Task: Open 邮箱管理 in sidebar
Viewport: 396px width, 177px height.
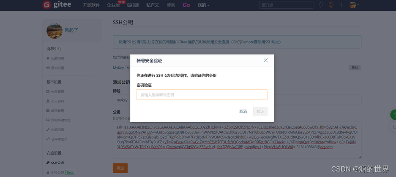Action: [x=57, y=111]
